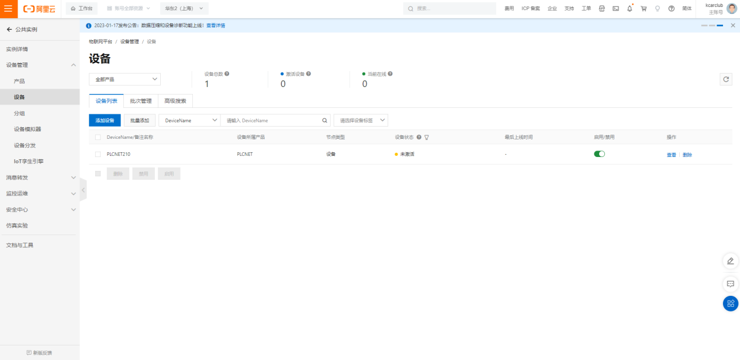This screenshot has height=360, width=740.
Task: Disable the PLCNET210 enable switch
Action: click(x=599, y=154)
